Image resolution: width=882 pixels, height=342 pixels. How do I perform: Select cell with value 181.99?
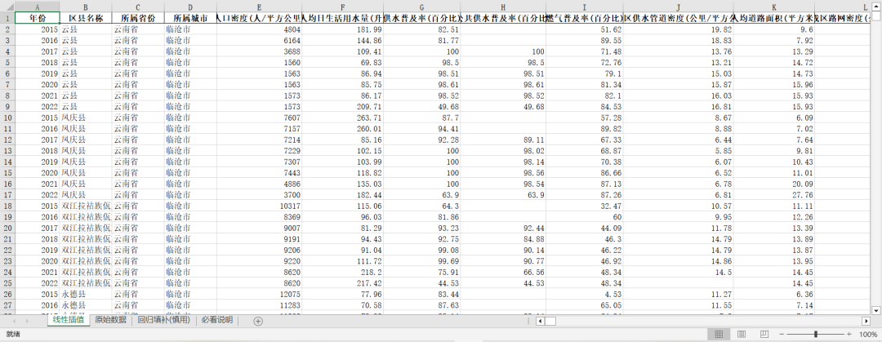click(343, 29)
